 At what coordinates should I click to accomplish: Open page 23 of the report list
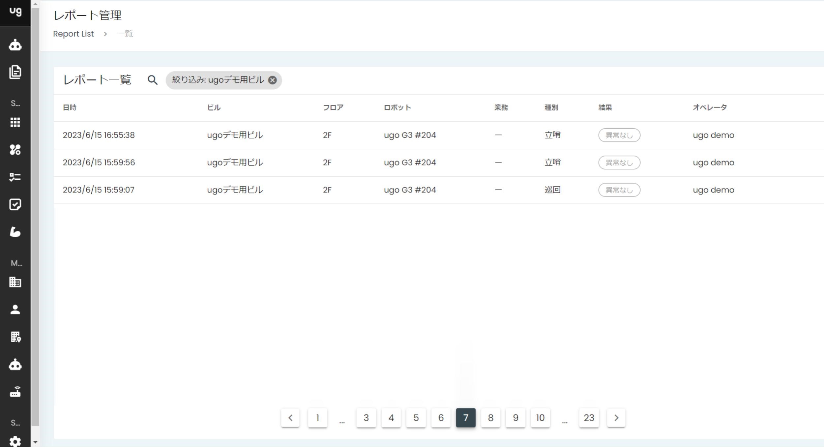[589, 417]
